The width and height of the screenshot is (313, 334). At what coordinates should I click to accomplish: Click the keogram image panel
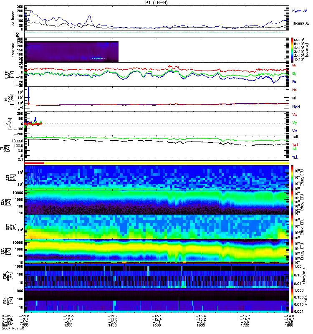71,52
